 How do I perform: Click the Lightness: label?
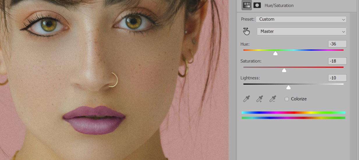[x=250, y=78]
